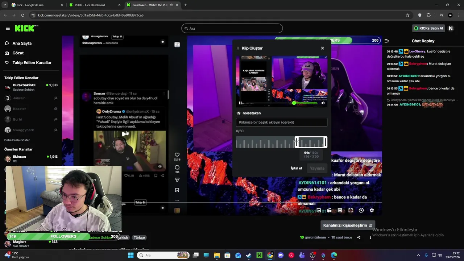Pause the clip preview playback
This screenshot has height=261, width=464.
click(x=240, y=103)
